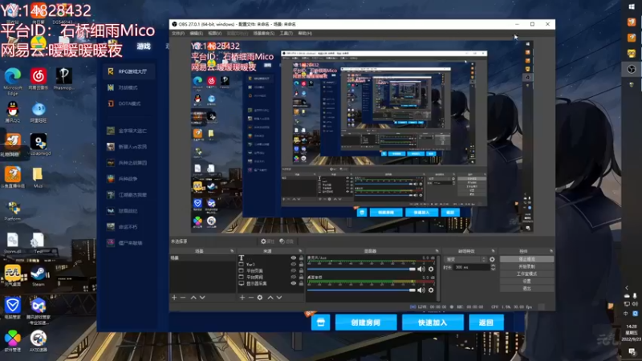
Task: Increase transition duration with stepper
Action: (493, 266)
